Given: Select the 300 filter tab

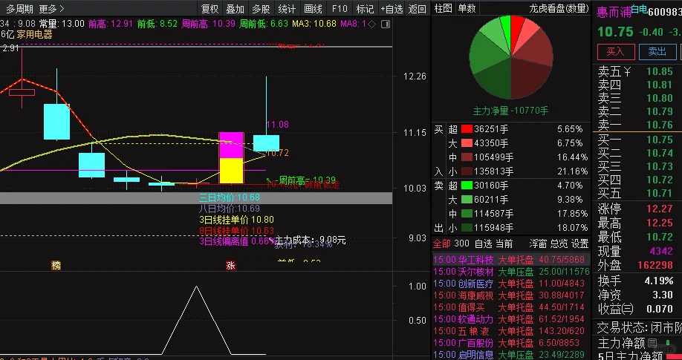Looking at the screenshot, I should tap(461, 243).
